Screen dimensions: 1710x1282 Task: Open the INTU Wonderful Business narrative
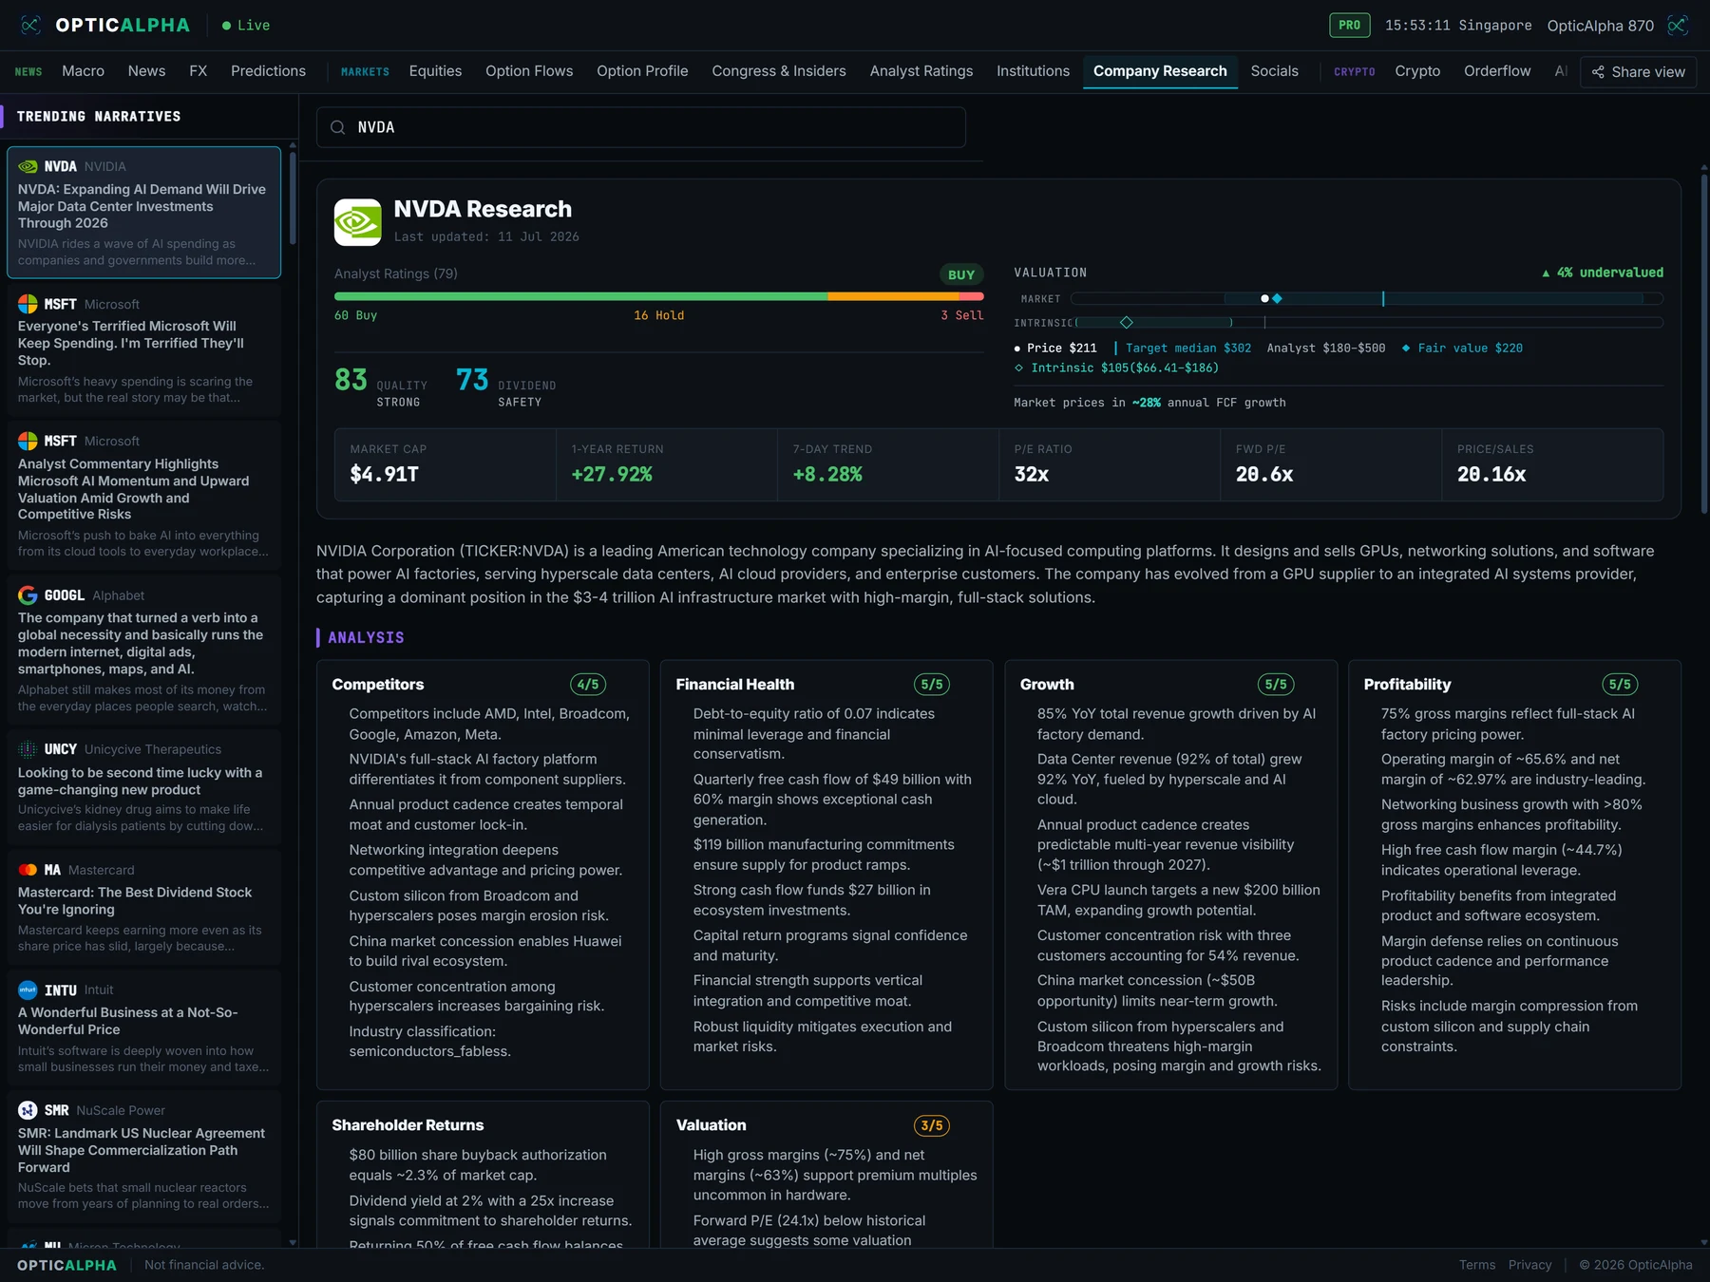tap(143, 1027)
